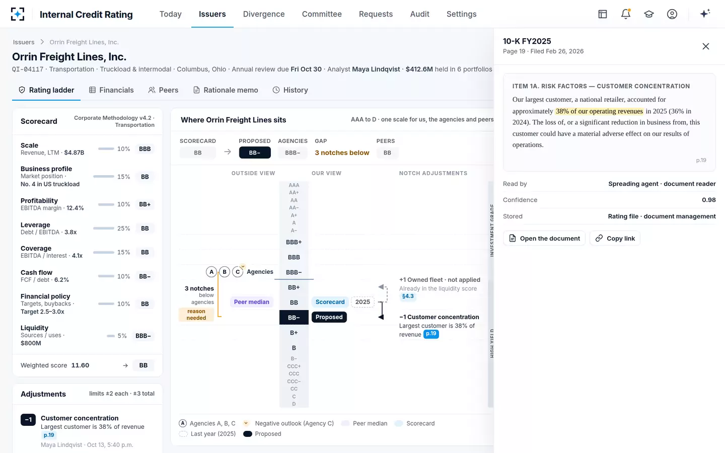View the History tab
The image size is (725, 453).
tap(290, 90)
